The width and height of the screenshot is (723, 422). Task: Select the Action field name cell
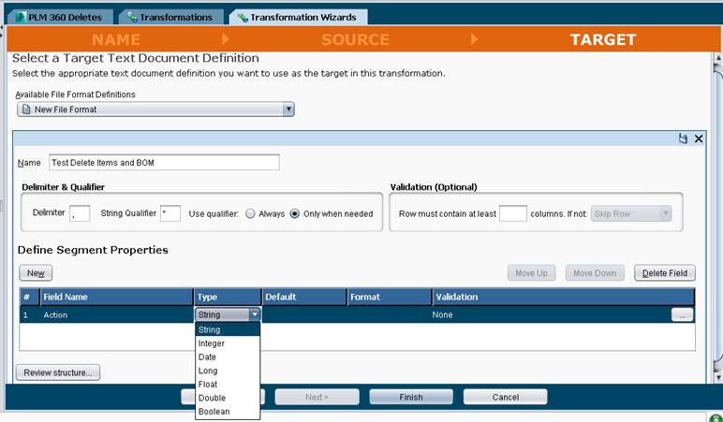click(x=117, y=315)
